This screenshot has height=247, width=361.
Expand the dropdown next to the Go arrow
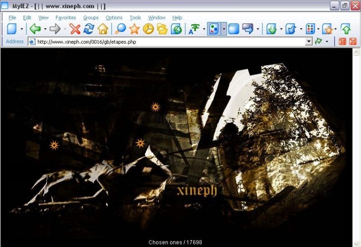point(327,41)
